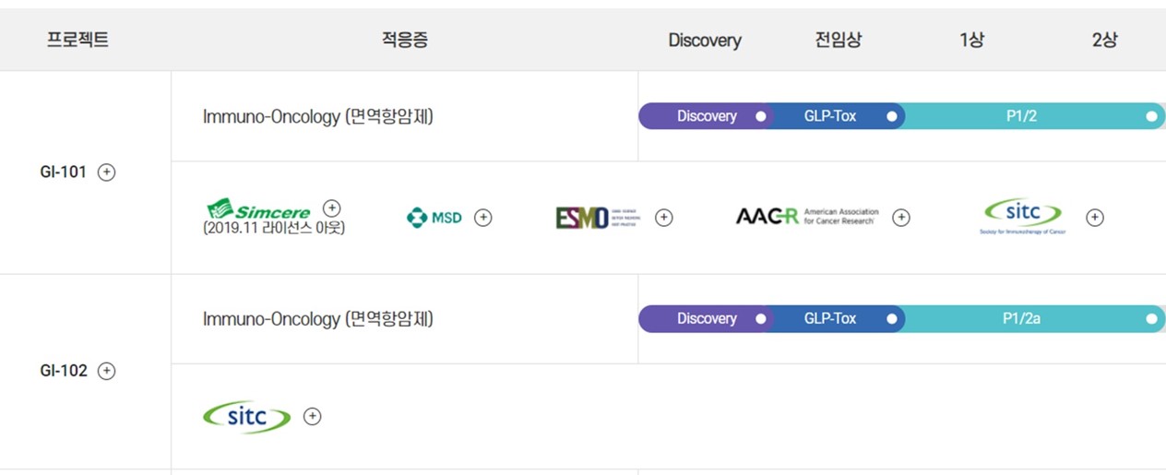Image resolution: width=1166 pixels, height=475 pixels.
Task: Click the GI-102 project name
Action: pyautogui.click(x=64, y=371)
